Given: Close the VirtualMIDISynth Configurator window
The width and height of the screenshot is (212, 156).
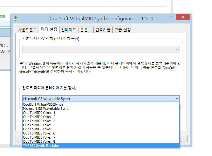Looking at the screenshot, I should tap(183, 17).
